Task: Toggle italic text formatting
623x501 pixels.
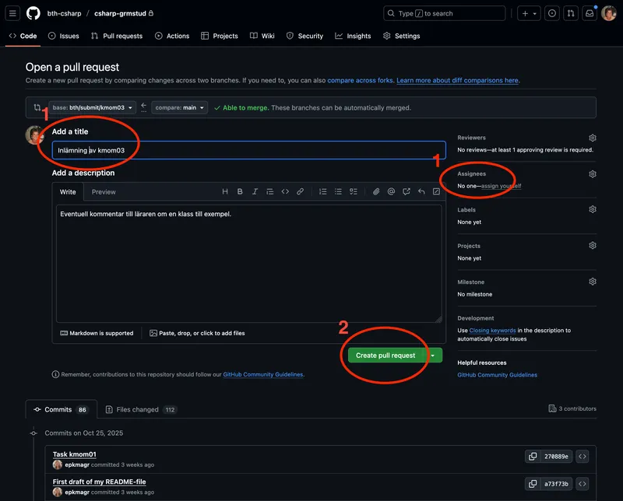Action: click(255, 191)
